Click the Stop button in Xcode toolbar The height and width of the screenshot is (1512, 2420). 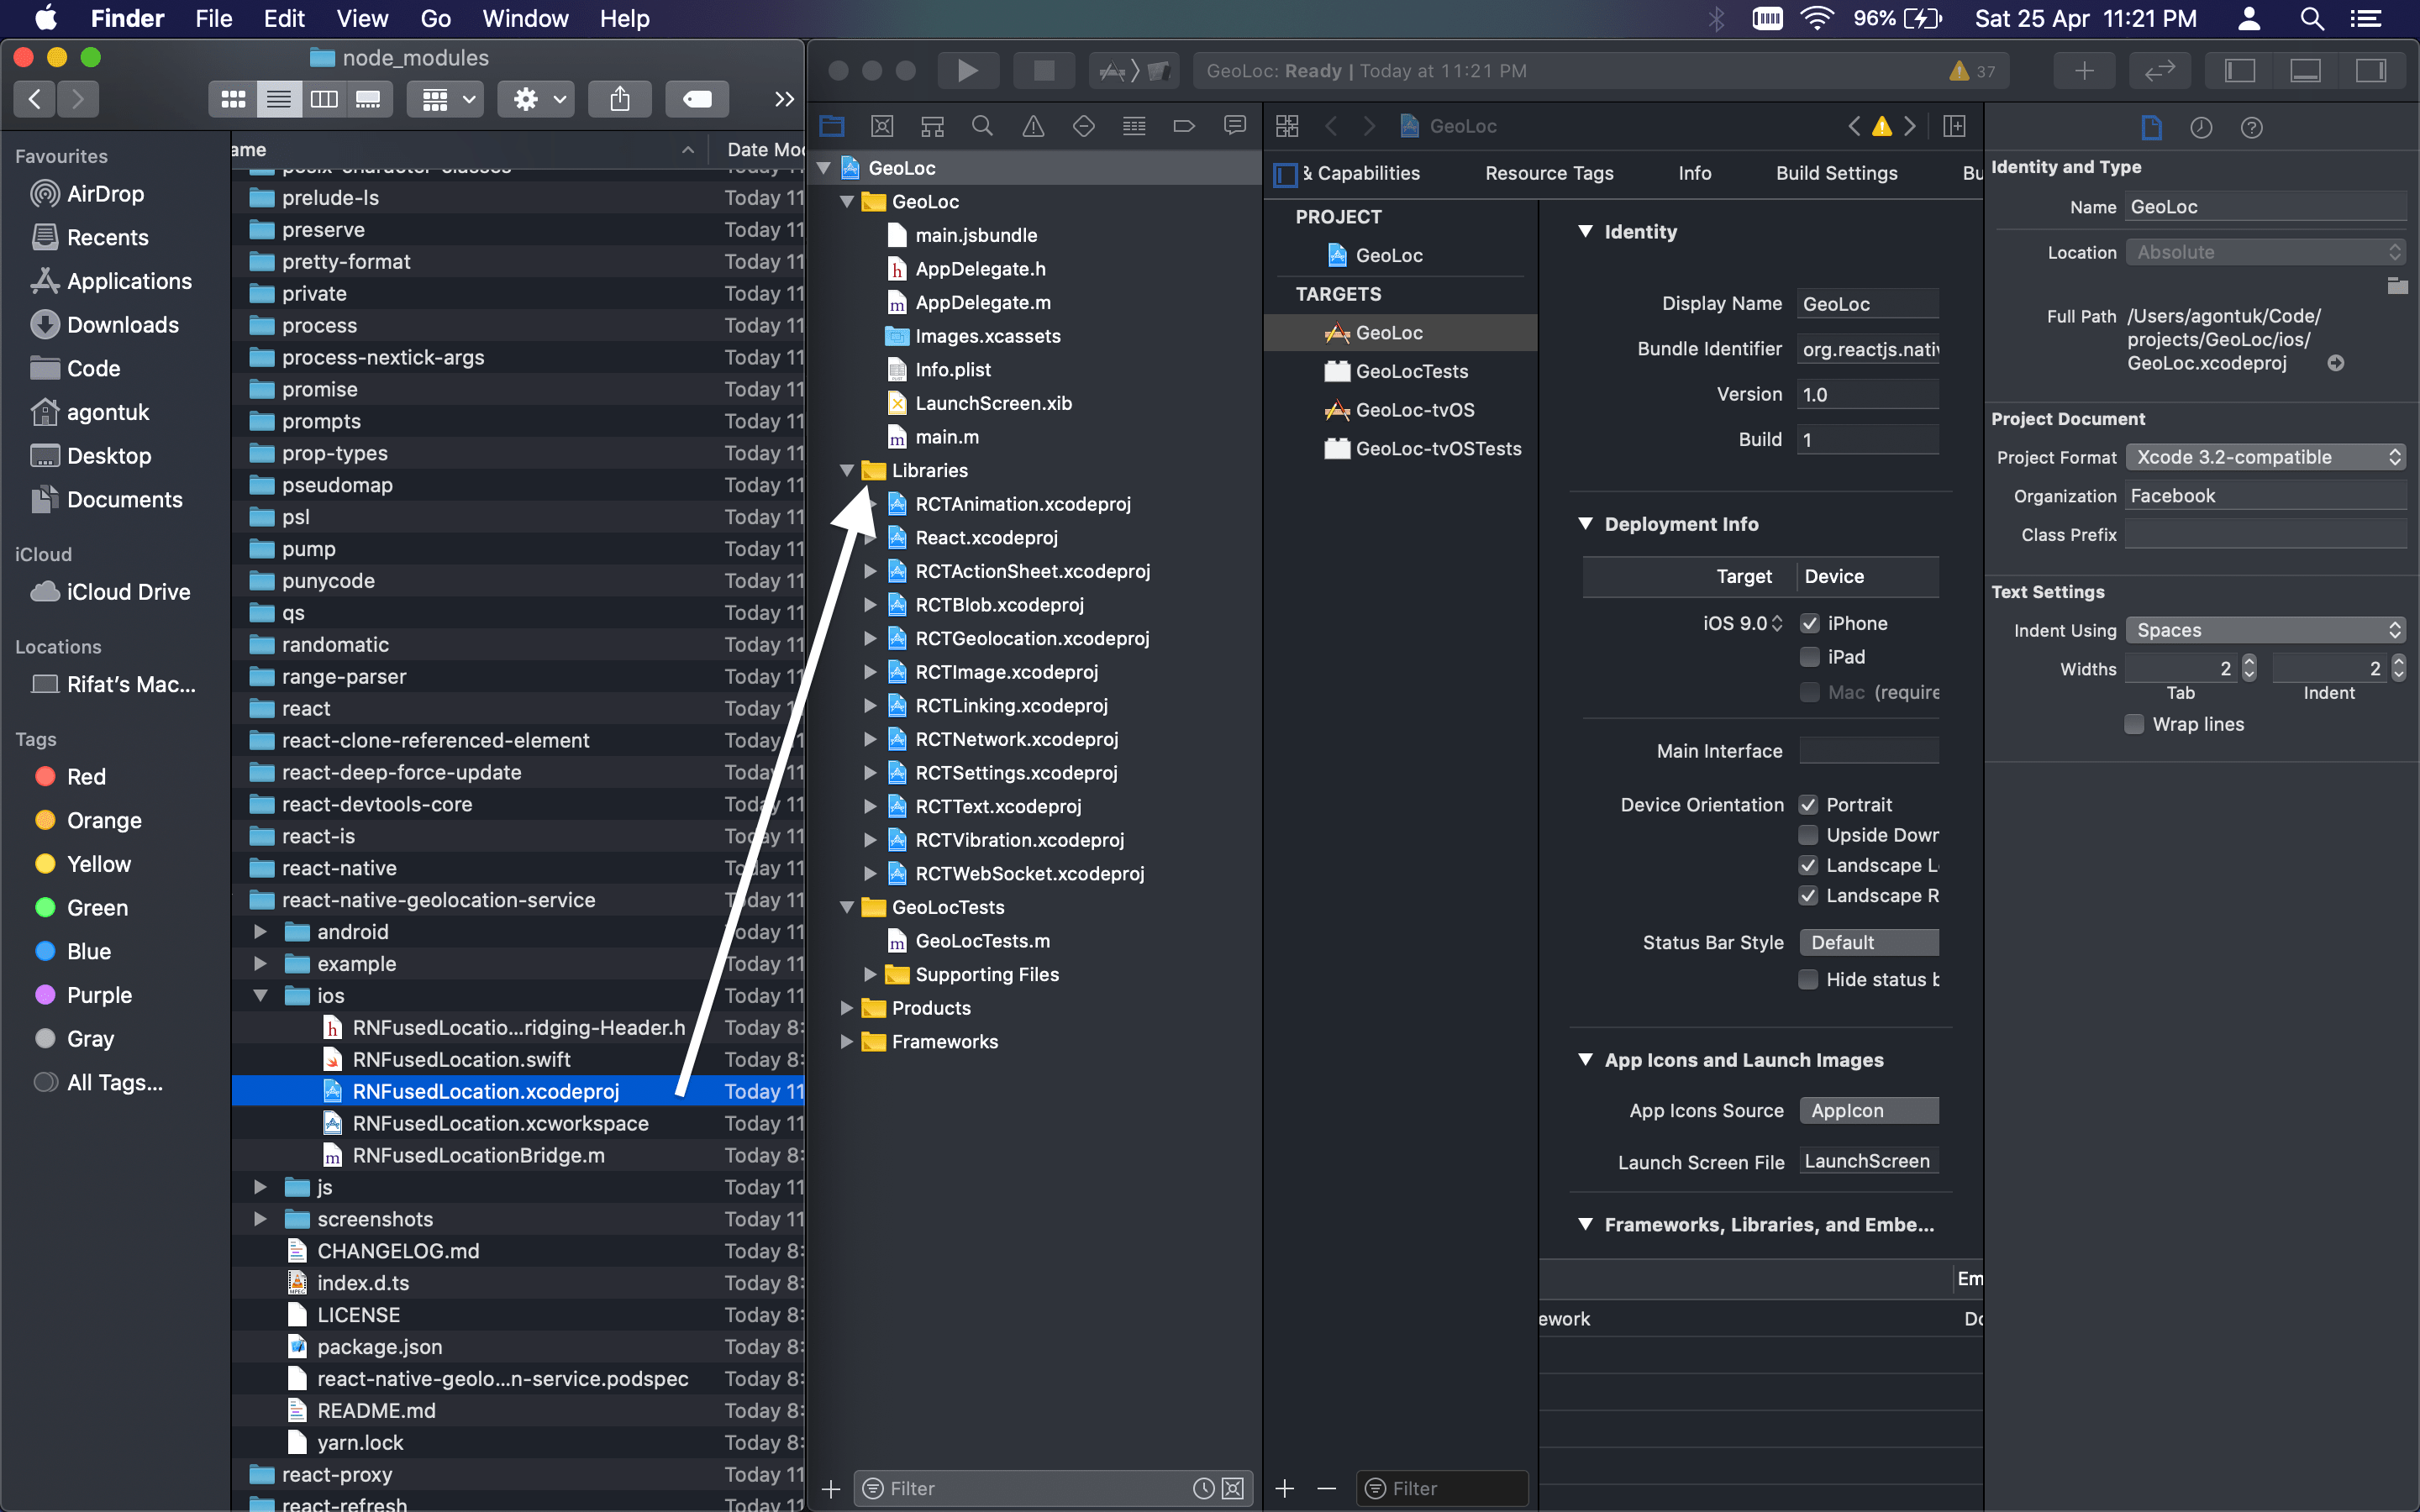click(1043, 70)
